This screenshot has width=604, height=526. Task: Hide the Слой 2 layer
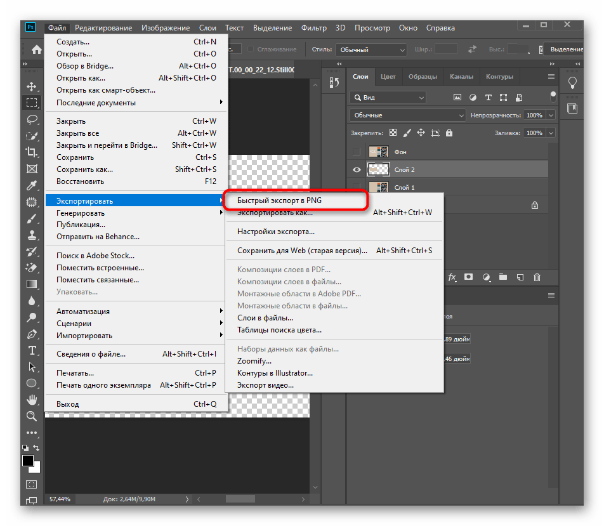(x=357, y=169)
